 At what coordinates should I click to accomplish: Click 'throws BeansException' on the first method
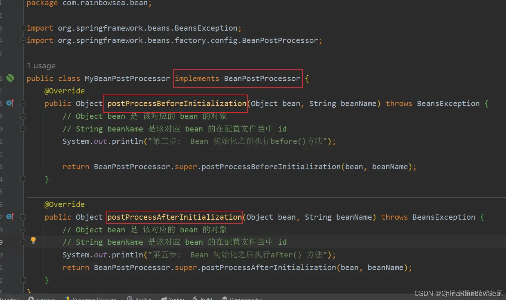[433, 103]
